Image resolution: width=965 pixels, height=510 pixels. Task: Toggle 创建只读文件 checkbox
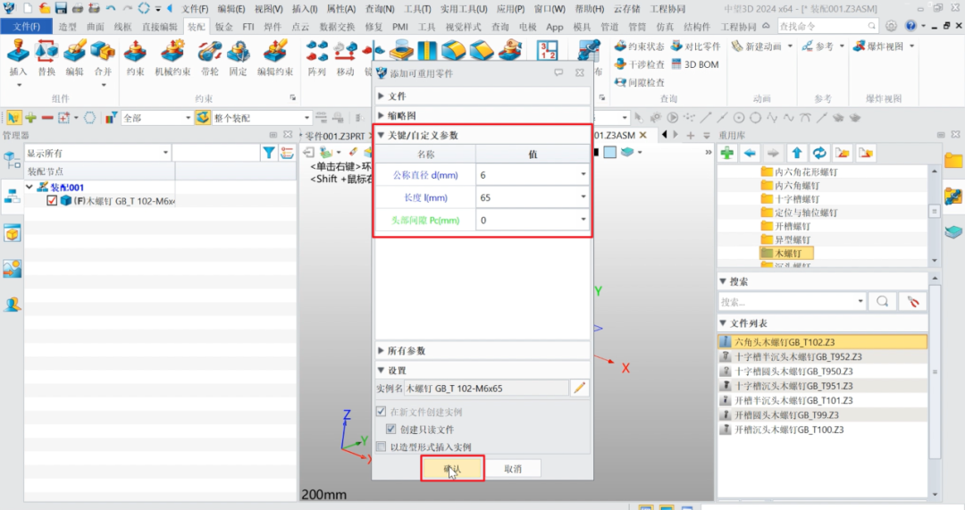click(x=390, y=429)
